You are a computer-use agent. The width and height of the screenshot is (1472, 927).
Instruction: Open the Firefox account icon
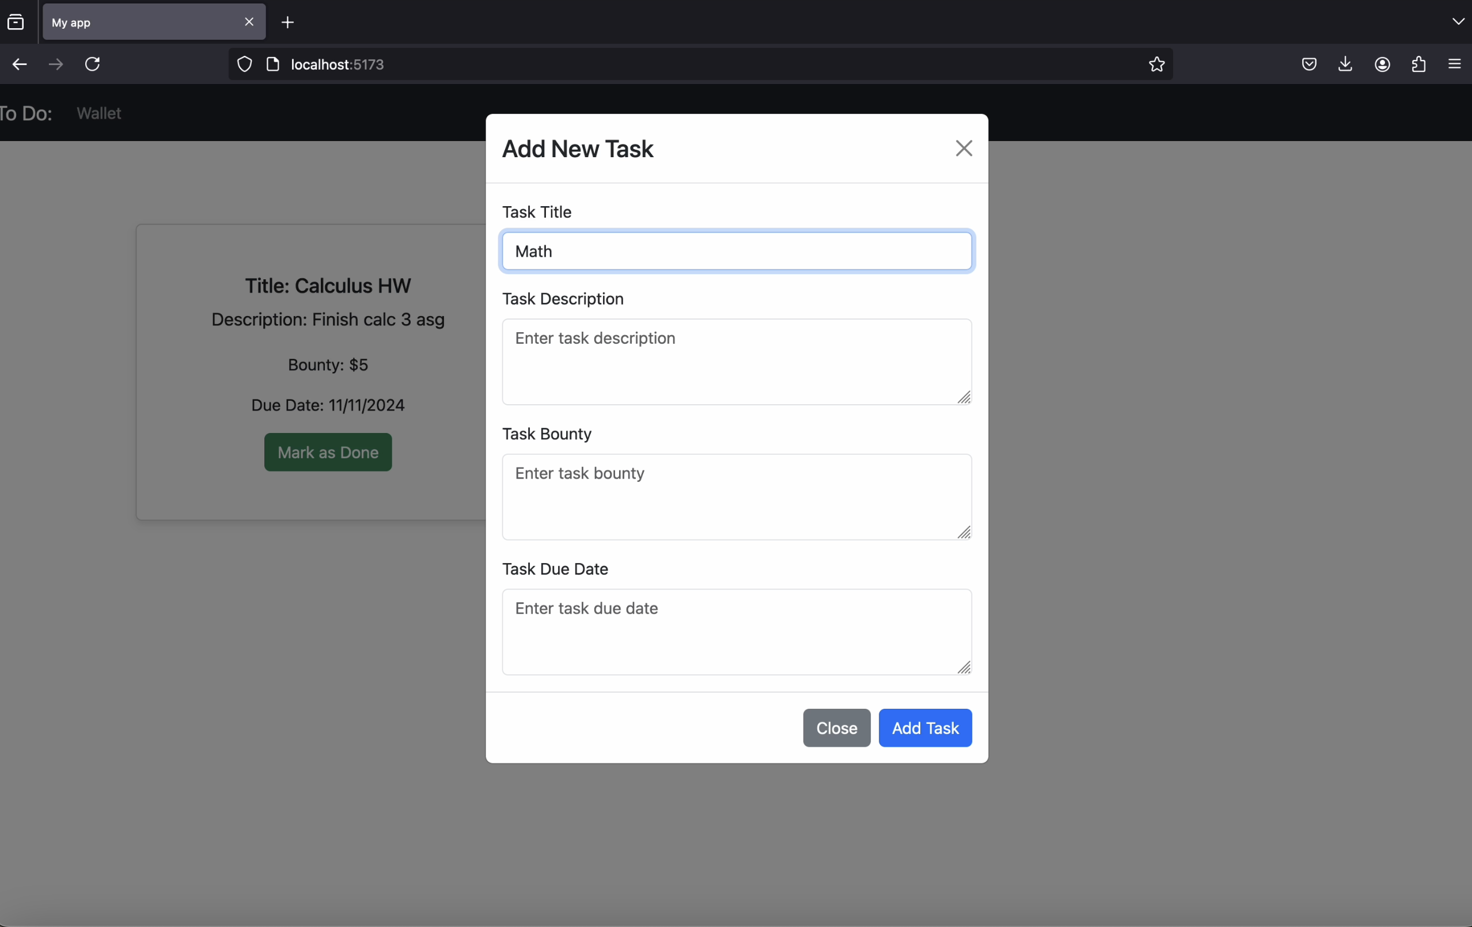[x=1382, y=64]
